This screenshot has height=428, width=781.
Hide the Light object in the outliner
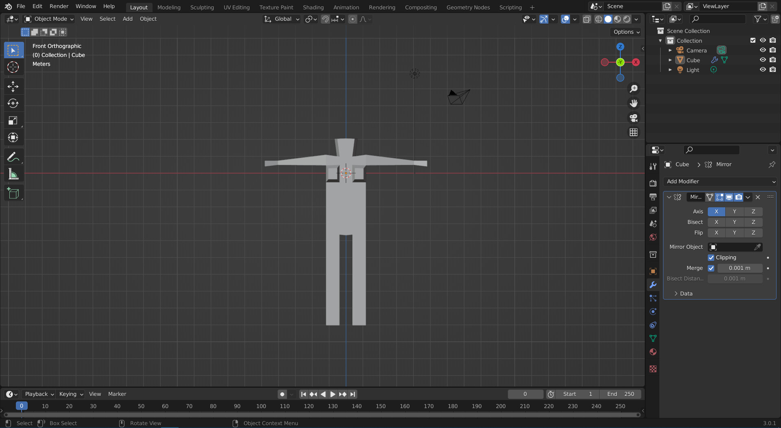tap(763, 70)
